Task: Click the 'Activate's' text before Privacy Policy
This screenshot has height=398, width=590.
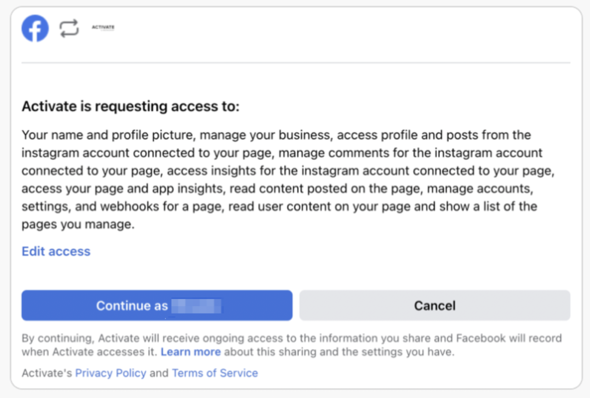Action: (x=46, y=373)
